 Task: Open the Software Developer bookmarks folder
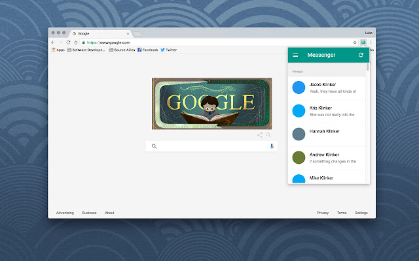pos(86,50)
